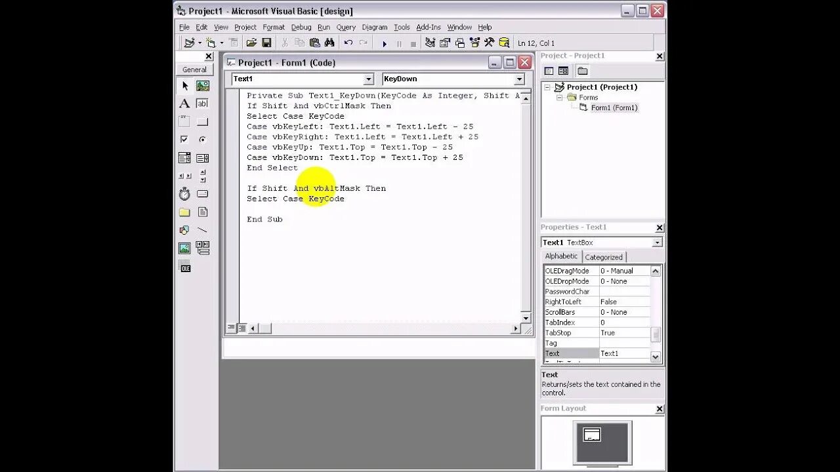Select the Label control tool
The image size is (840, 472).
[x=184, y=104]
